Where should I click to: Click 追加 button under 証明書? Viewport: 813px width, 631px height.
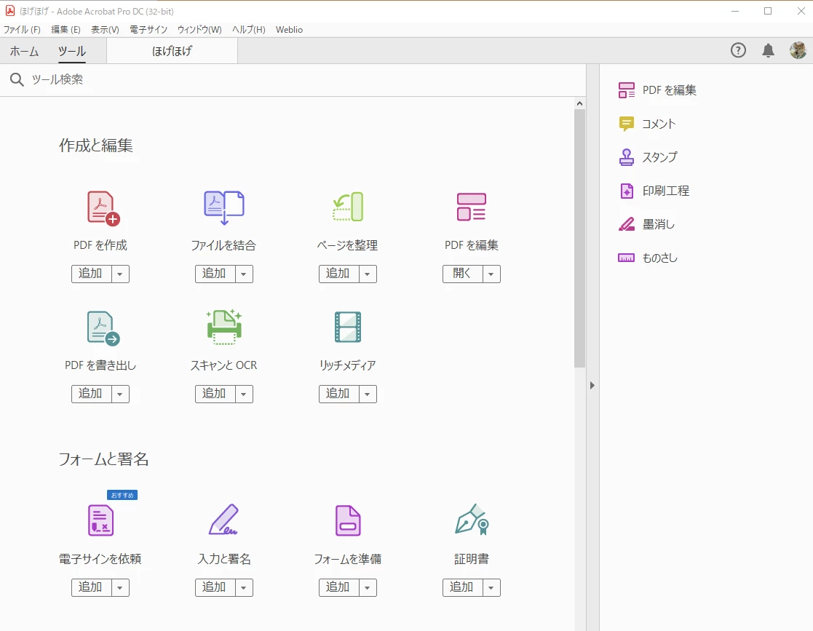[x=462, y=587]
